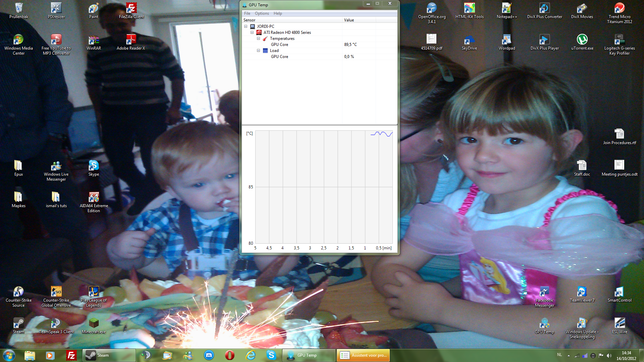Click the temperature graph area
This screenshot has width=644, height=362.
tap(324, 187)
